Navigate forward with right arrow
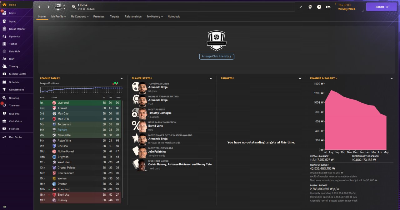Screen dimensions: 400x210 [x=48, y=7]
